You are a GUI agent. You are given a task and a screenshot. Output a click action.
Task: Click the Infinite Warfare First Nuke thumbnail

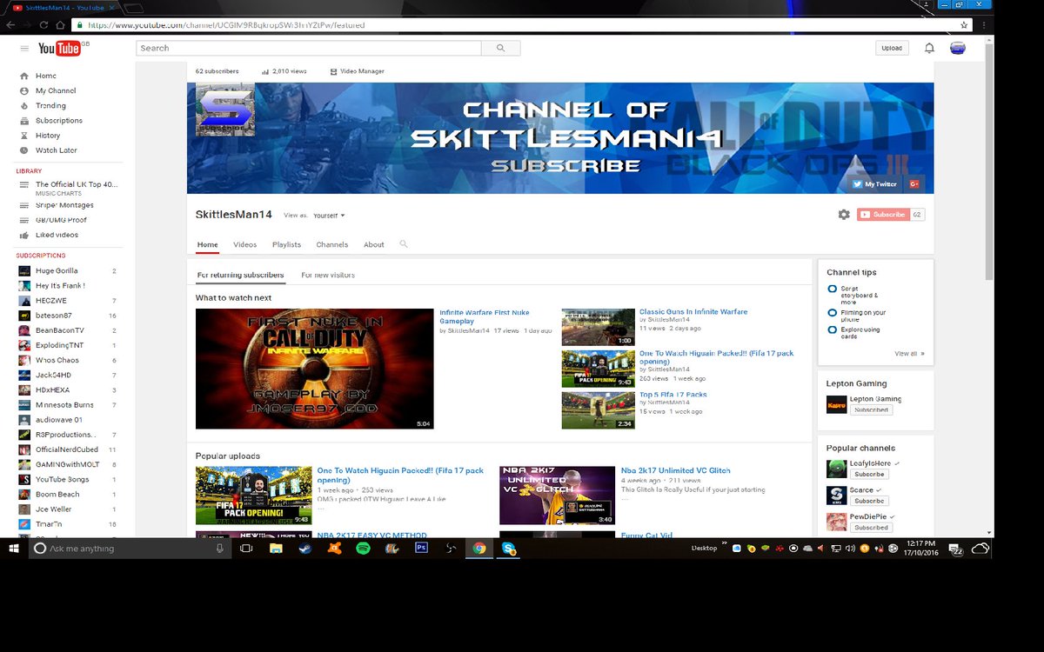315,369
